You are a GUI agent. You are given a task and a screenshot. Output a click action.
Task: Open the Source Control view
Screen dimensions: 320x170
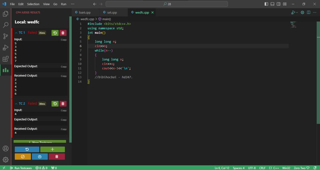pos(6,36)
